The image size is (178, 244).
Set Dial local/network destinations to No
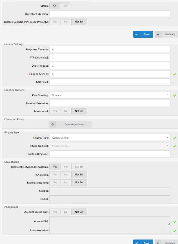tap(66, 167)
